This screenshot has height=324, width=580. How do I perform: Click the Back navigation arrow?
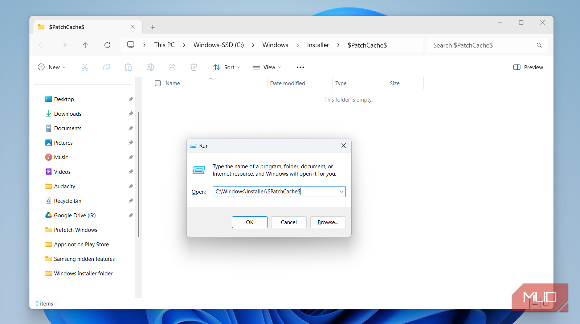click(42, 45)
